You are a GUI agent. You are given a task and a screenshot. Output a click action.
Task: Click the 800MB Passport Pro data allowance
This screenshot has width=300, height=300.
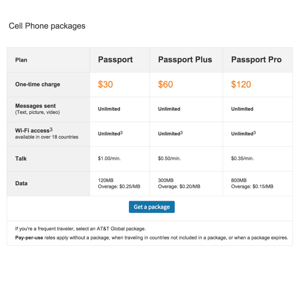(x=239, y=180)
